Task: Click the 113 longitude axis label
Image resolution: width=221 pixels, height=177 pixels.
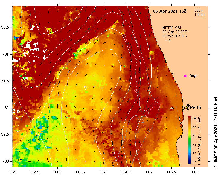Action: coord(57,172)
